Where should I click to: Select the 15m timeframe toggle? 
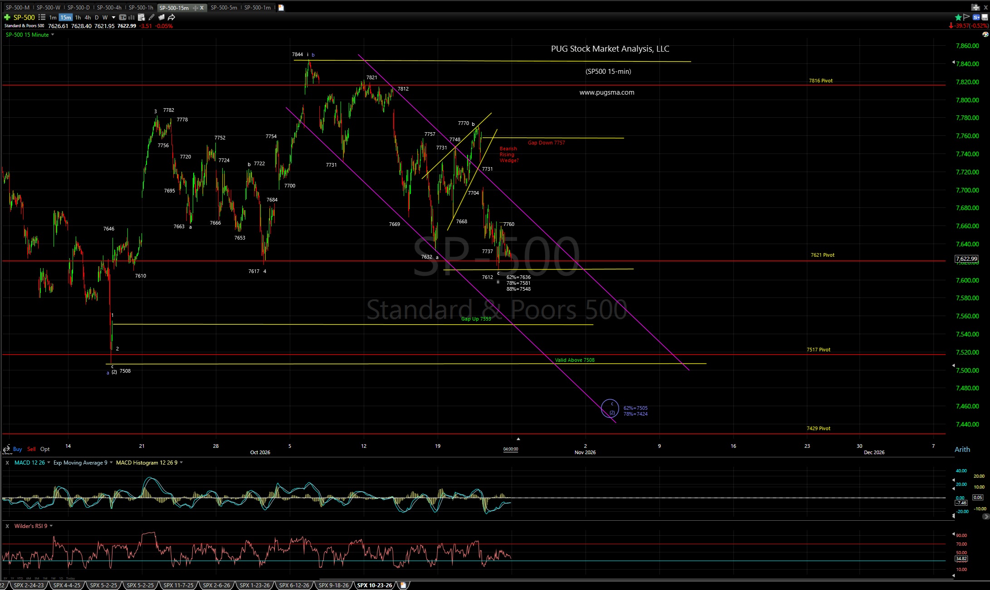[65, 17]
